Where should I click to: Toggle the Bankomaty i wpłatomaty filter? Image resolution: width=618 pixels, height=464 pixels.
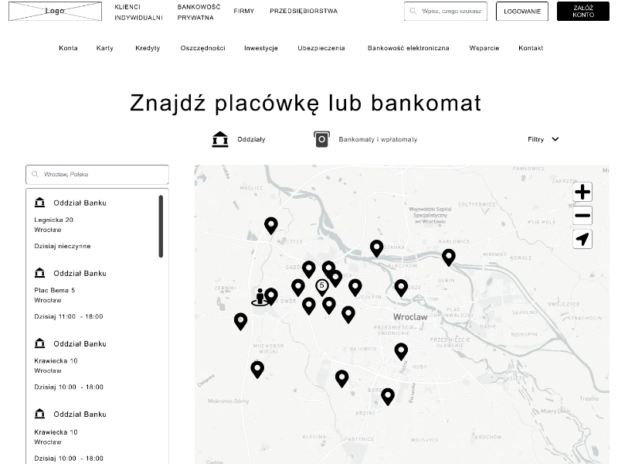click(378, 139)
